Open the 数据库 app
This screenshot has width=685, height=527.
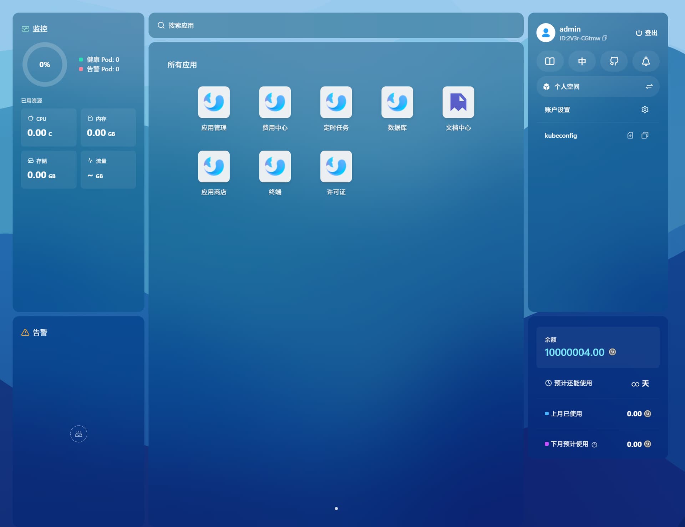pos(397,102)
